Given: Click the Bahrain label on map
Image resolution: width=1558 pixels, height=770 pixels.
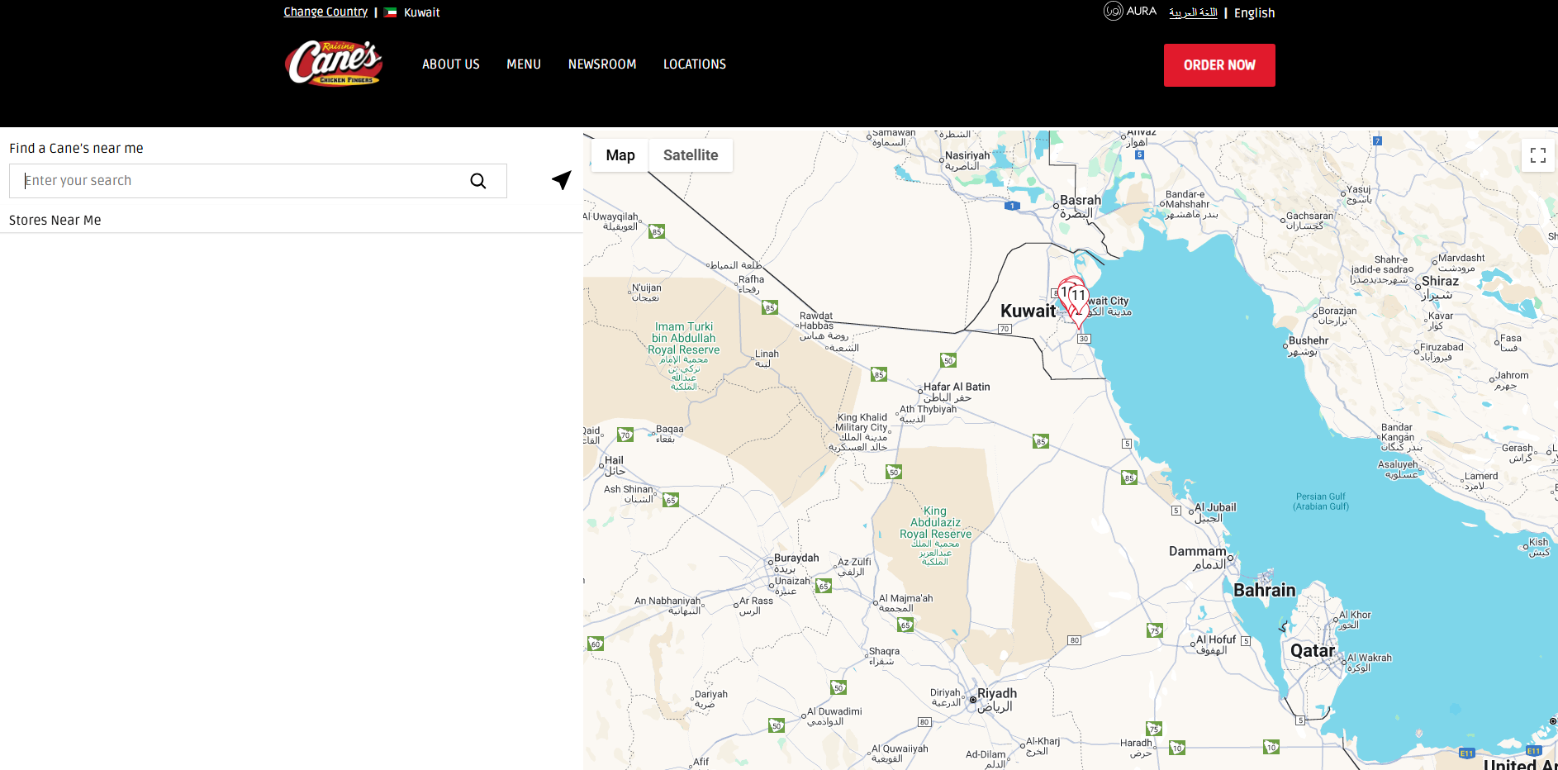Looking at the screenshot, I should point(1265,590).
